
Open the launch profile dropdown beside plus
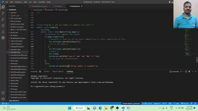tap(183, 72)
